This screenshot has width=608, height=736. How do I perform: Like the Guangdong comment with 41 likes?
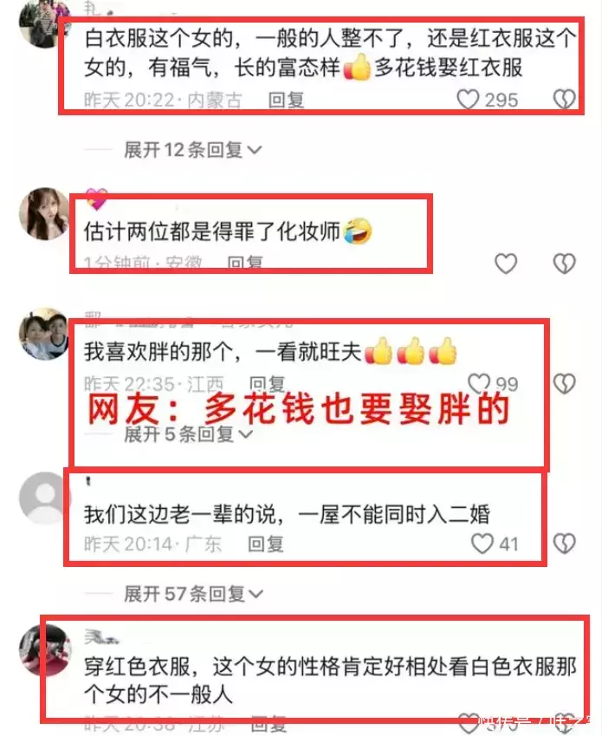tap(482, 544)
